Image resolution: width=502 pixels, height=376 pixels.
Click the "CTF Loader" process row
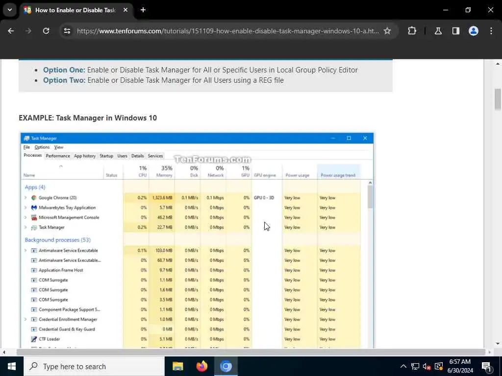point(191,339)
